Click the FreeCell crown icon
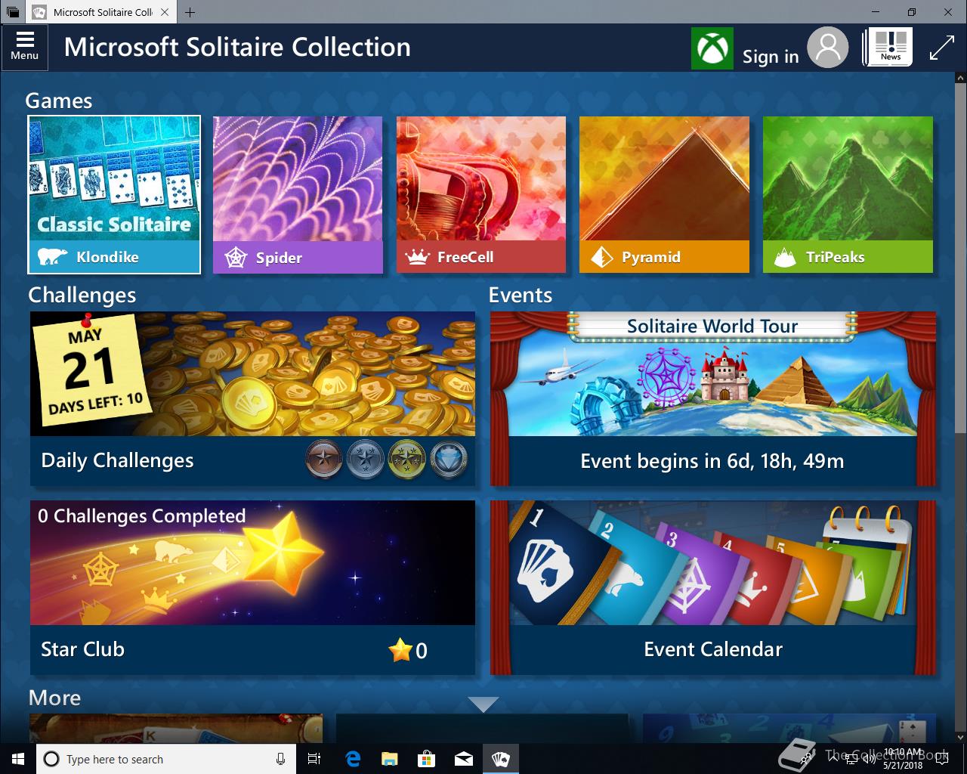 (417, 258)
